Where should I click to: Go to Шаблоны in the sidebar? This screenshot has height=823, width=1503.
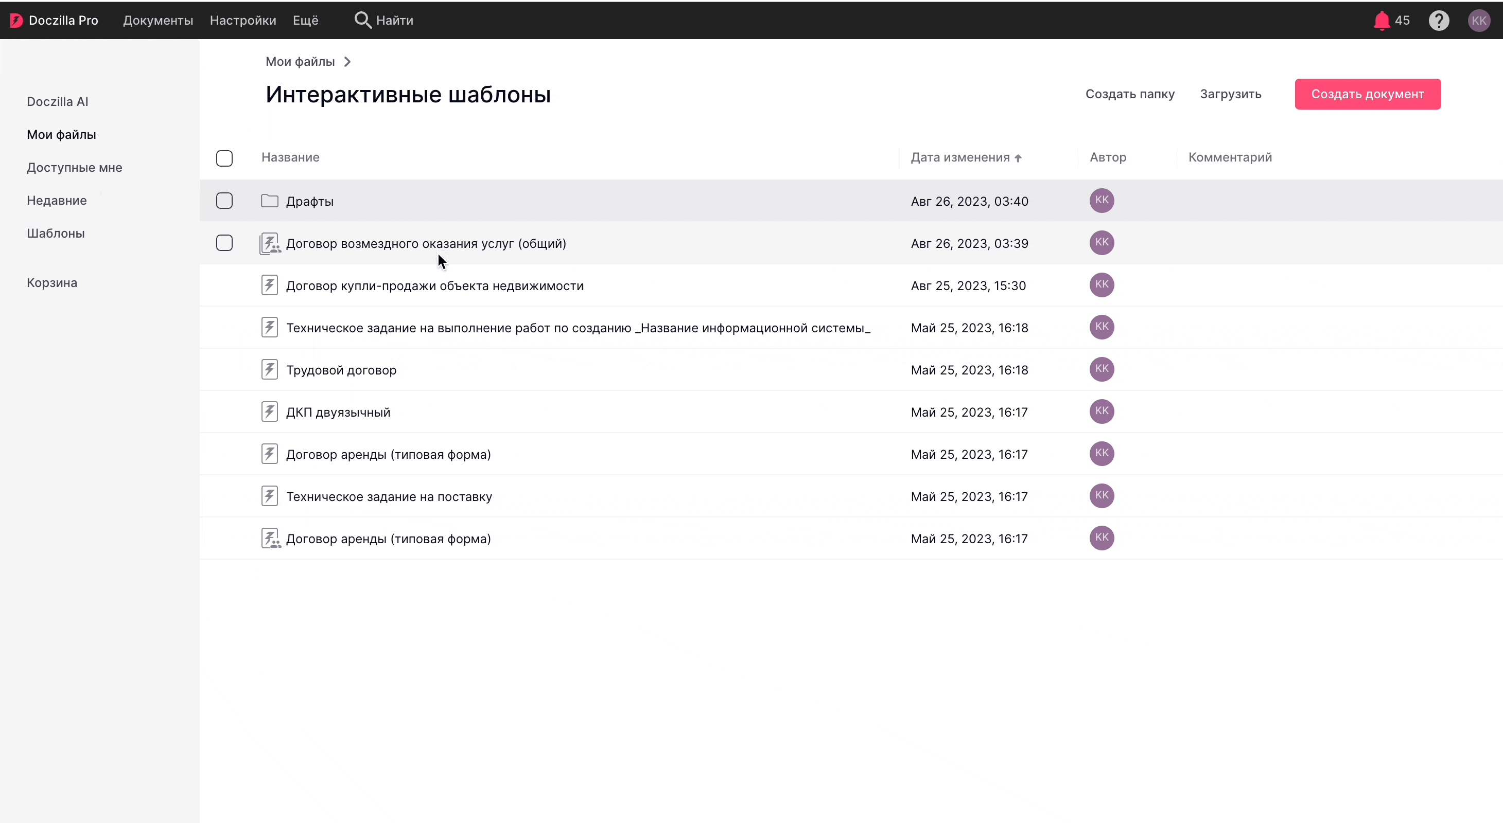pos(56,233)
